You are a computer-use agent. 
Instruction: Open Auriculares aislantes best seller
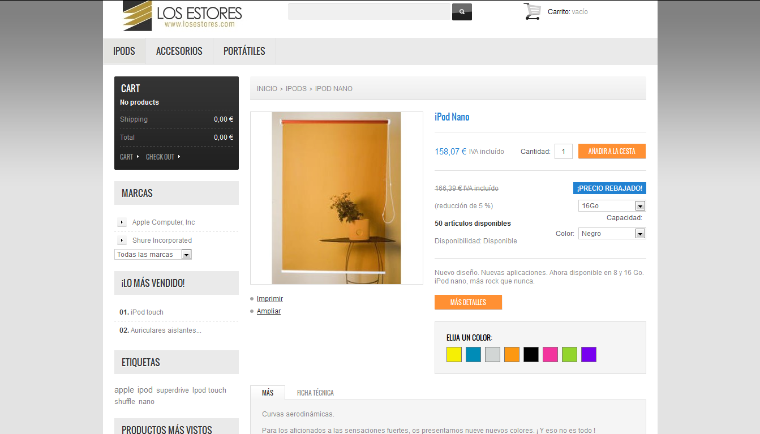[x=166, y=330]
